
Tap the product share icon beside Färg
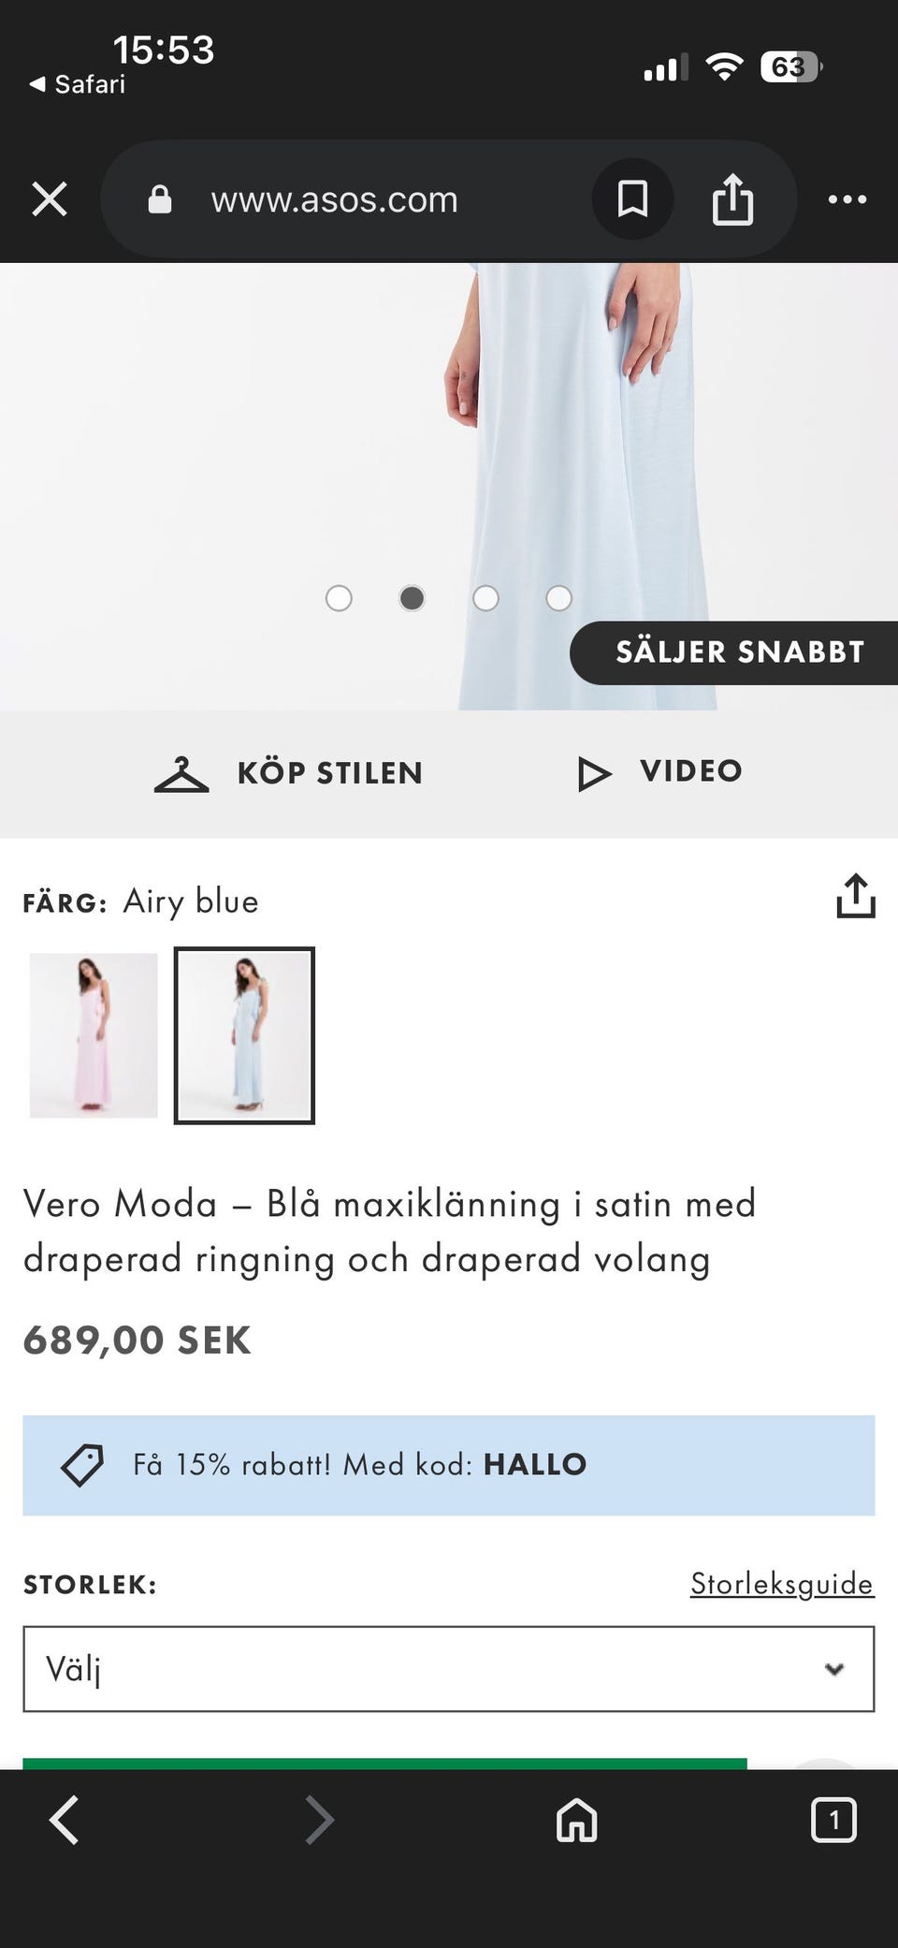(855, 897)
